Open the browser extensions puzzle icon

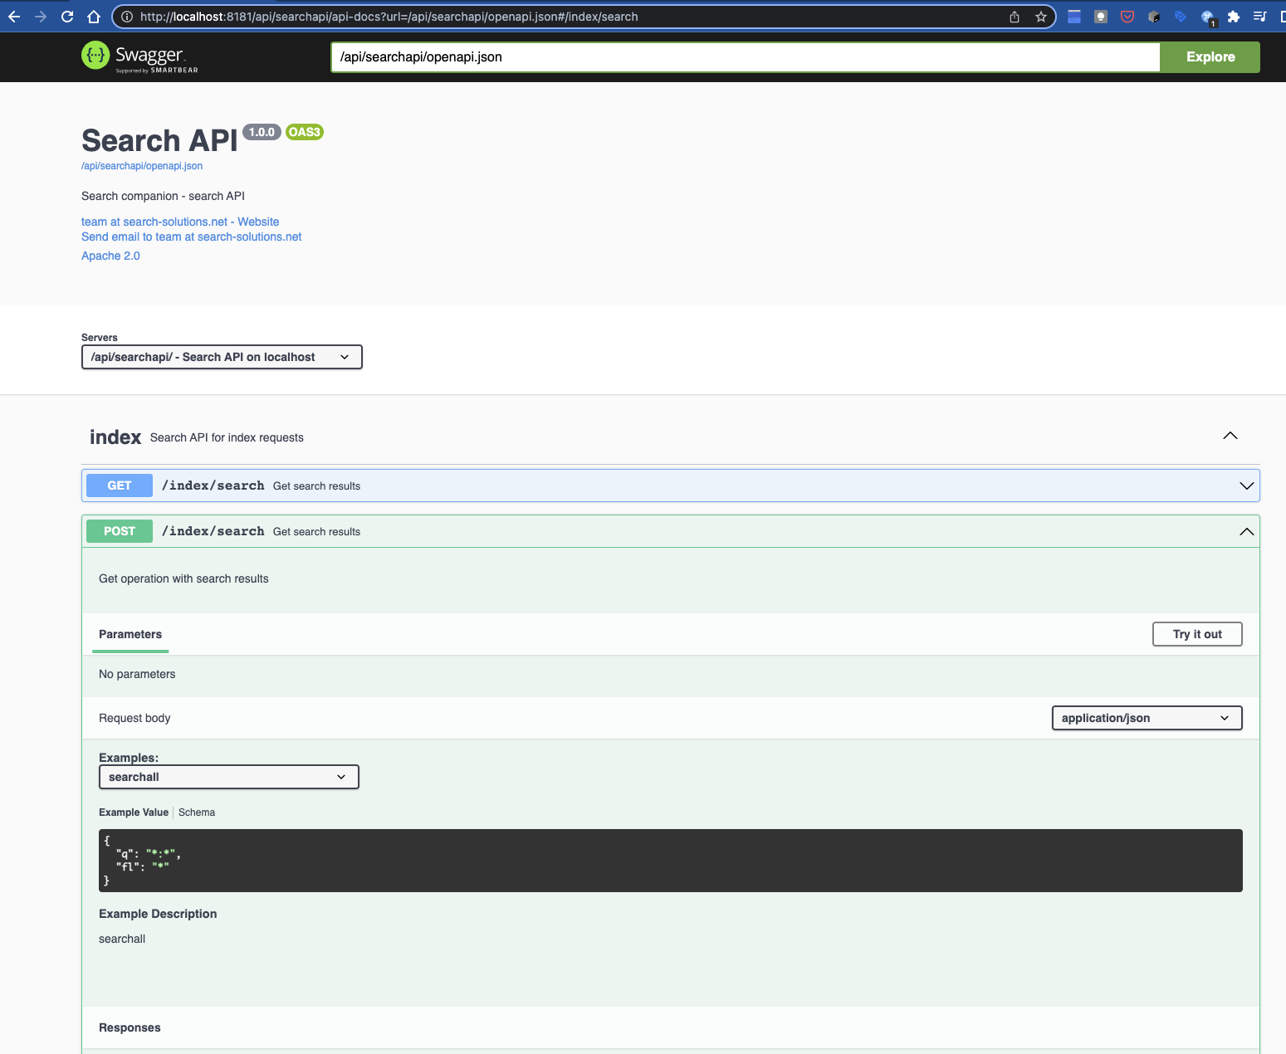(x=1235, y=16)
